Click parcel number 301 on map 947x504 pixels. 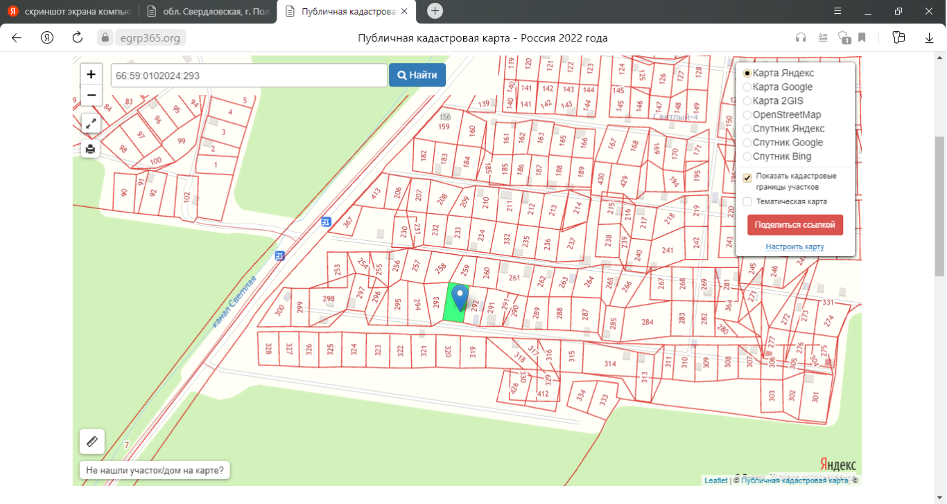tap(815, 397)
